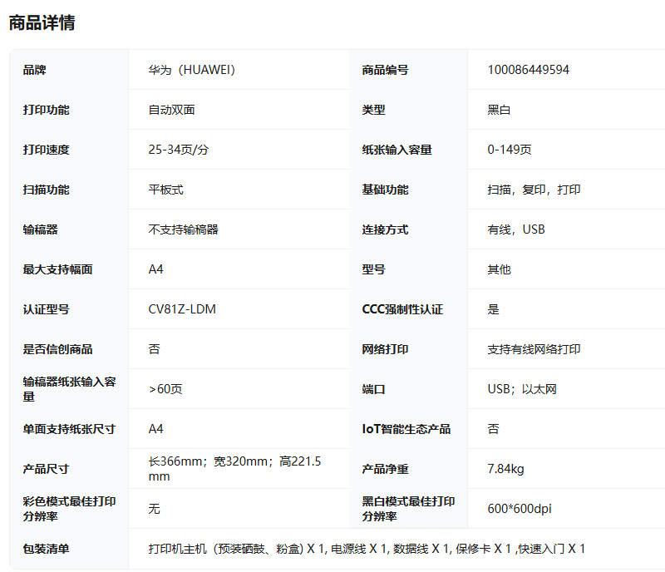
Task: Click the 连接方式 label
Action: tap(385, 229)
